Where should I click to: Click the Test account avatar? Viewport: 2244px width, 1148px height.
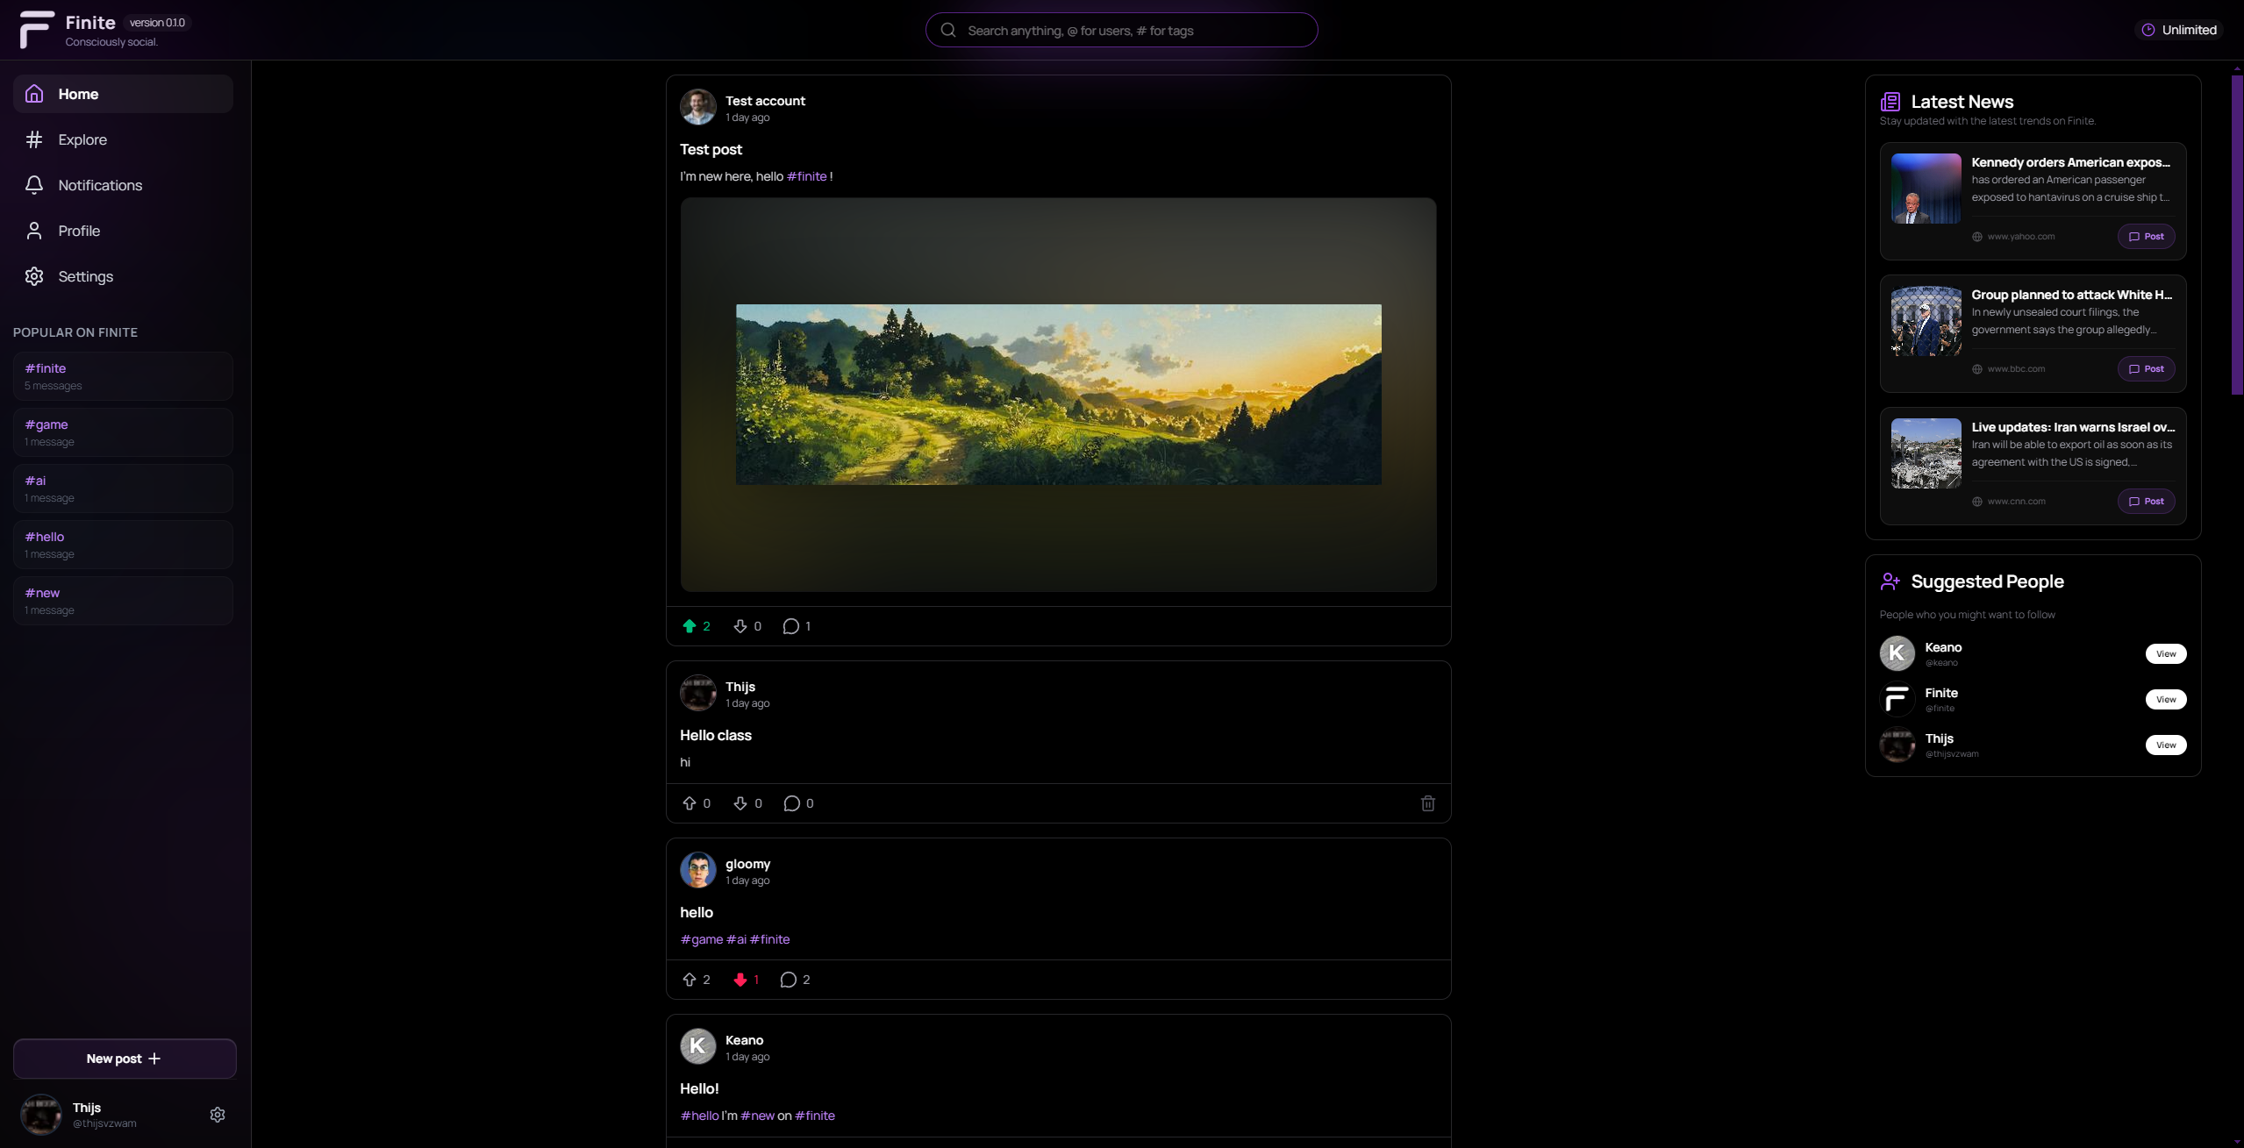(698, 107)
